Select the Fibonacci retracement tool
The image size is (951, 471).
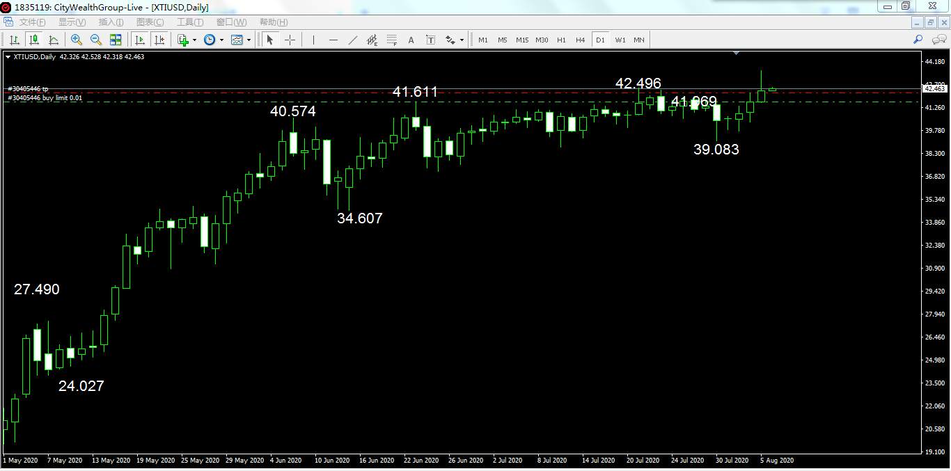click(392, 40)
